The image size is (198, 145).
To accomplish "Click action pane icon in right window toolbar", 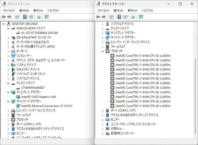I will tap(125, 17).
